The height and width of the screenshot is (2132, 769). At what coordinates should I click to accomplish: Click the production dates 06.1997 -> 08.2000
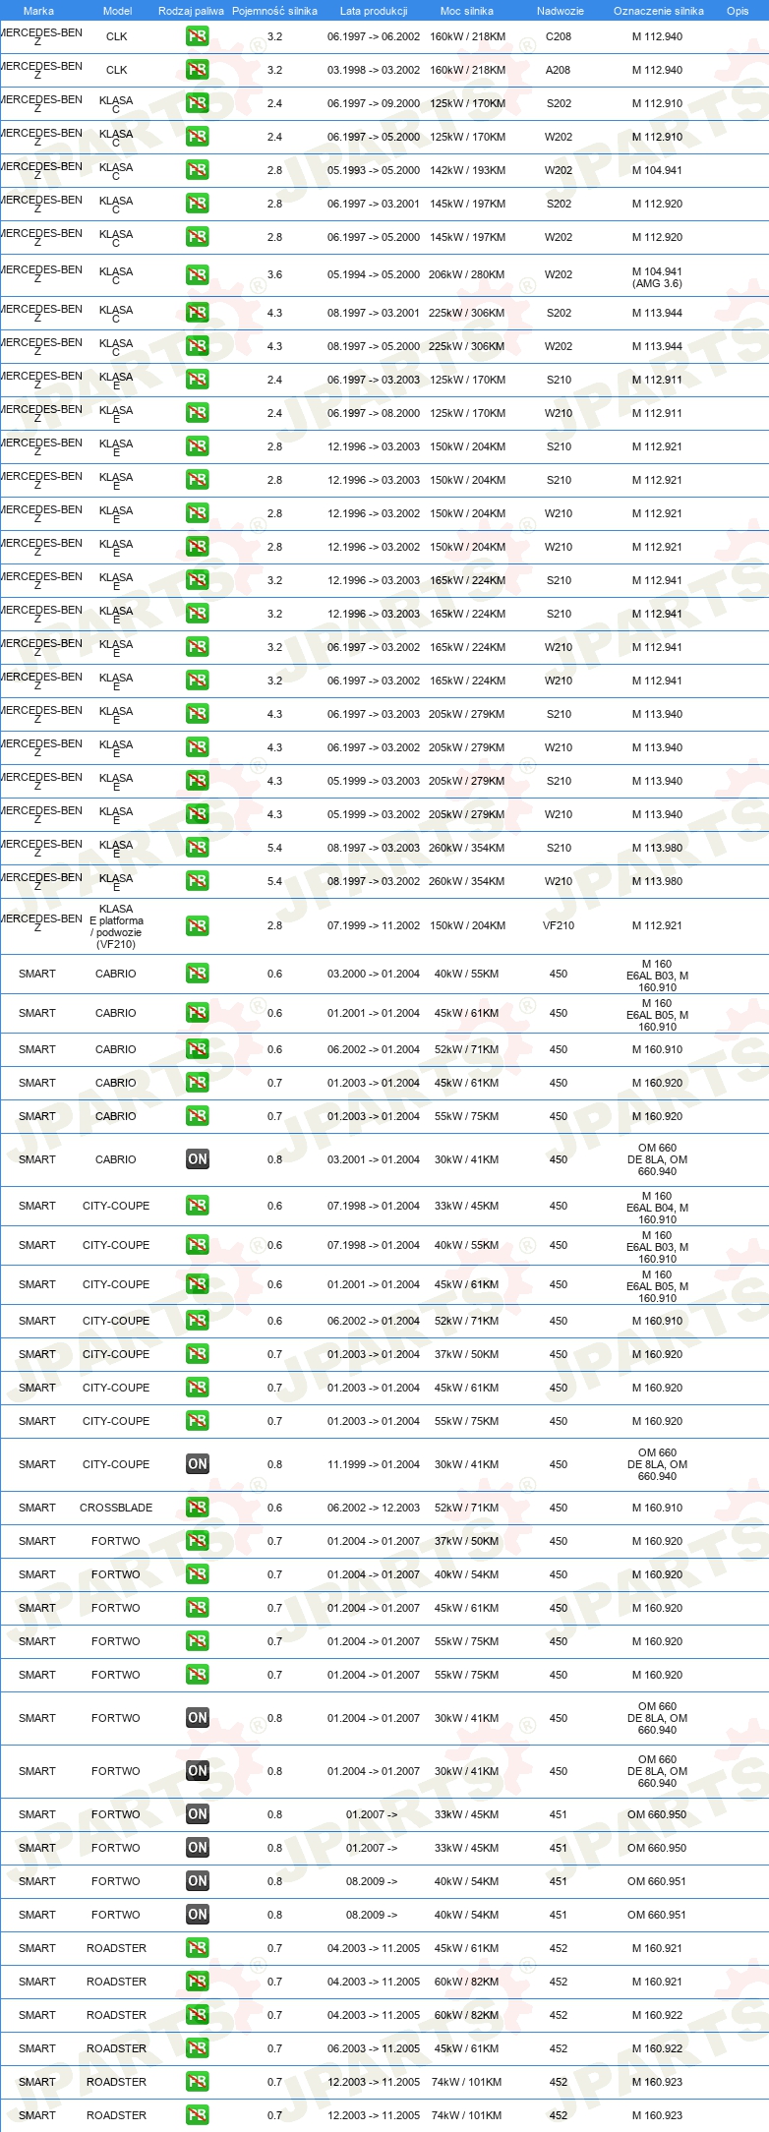pyautogui.click(x=374, y=413)
